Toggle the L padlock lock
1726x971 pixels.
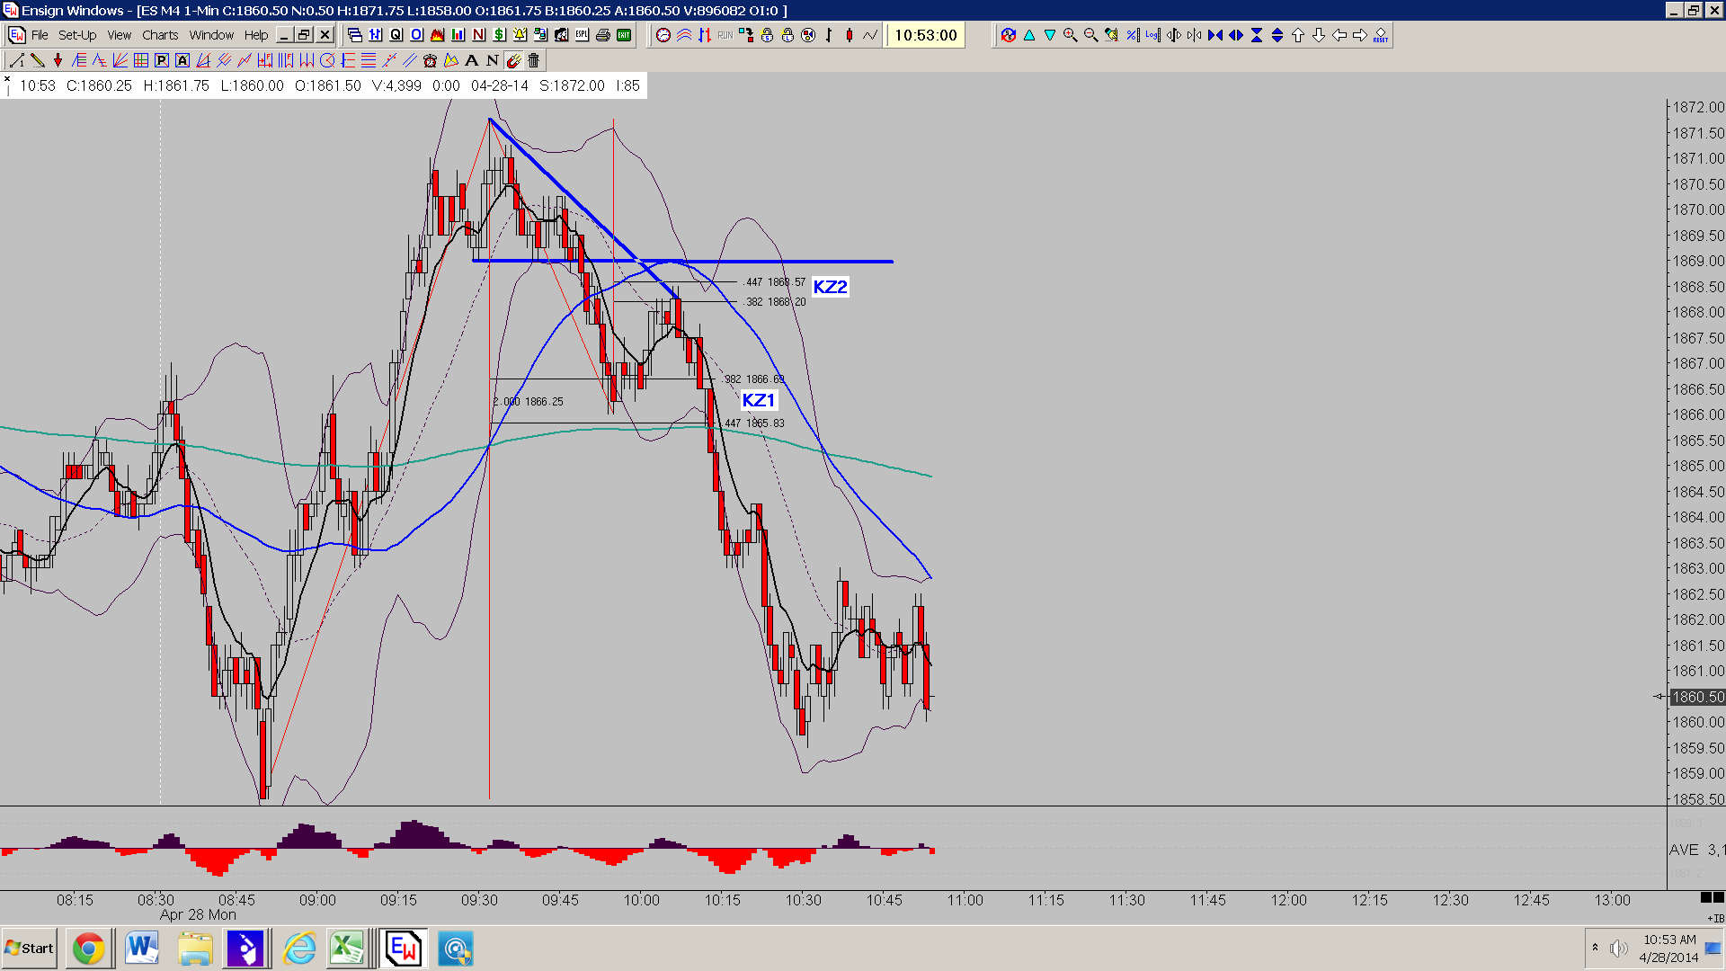point(787,35)
